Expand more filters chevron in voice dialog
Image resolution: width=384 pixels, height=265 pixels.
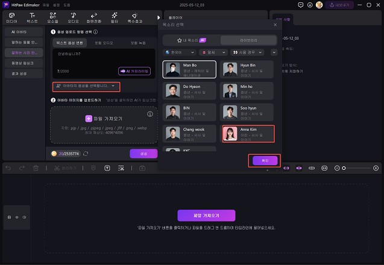point(274,52)
